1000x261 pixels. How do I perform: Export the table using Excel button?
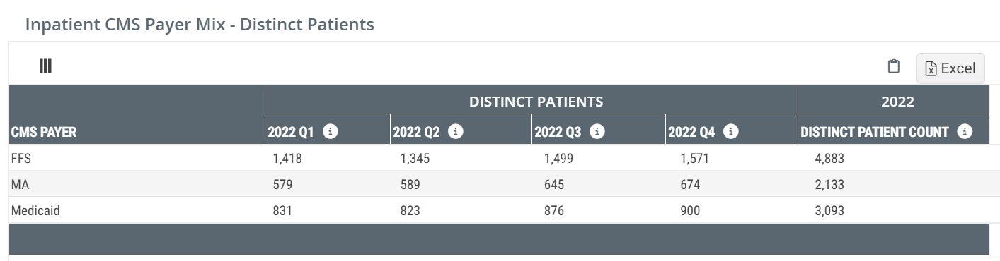pos(950,68)
